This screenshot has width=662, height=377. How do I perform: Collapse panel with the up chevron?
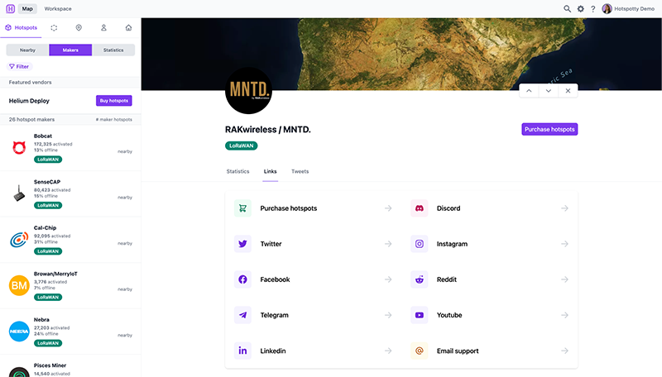[x=530, y=91]
